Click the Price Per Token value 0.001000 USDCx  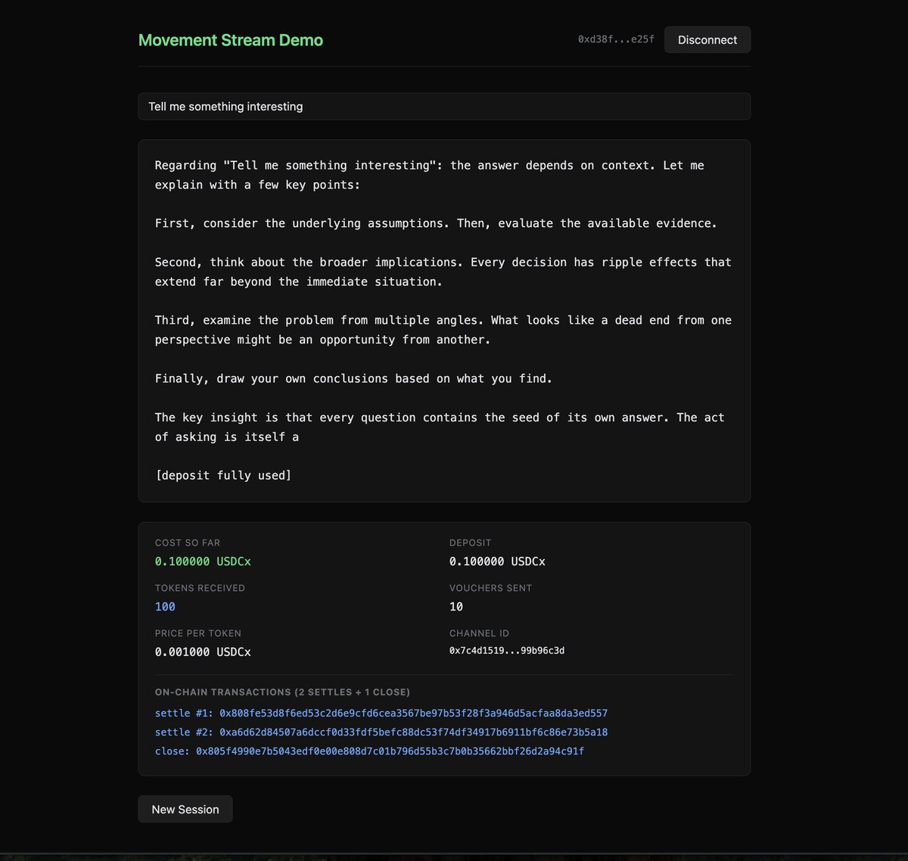point(203,651)
